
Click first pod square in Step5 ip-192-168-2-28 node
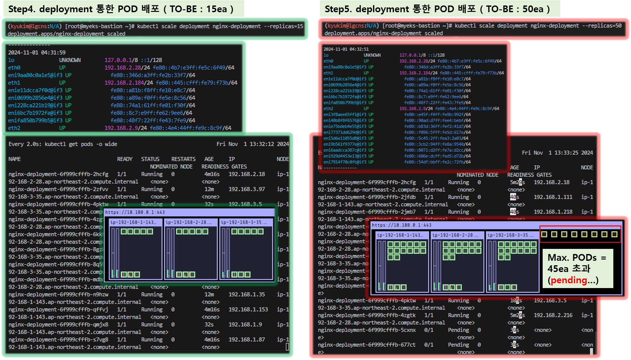pyautogui.click(x=446, y=244)
